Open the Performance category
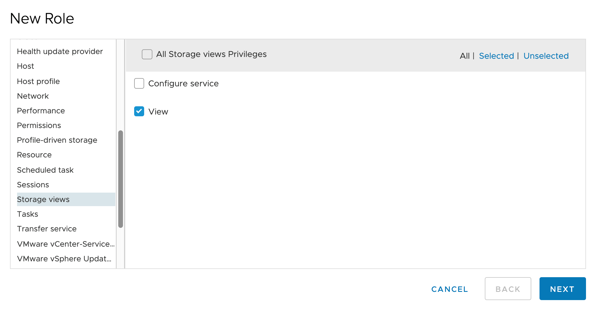The image size is (596, 313). click(x=41, y=111)
